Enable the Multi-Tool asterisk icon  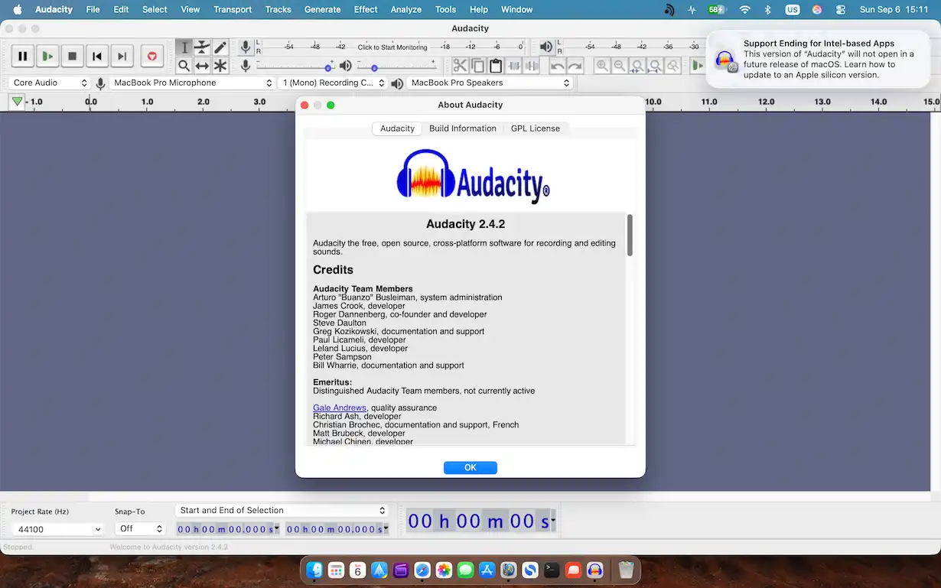(220, 66)
